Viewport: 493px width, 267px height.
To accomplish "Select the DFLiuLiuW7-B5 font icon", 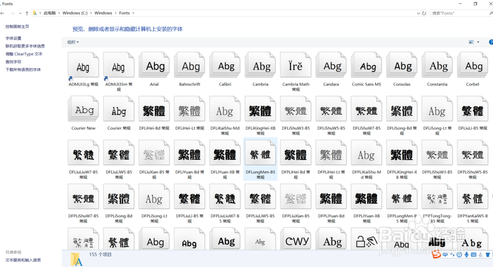I will click(83, 153).
